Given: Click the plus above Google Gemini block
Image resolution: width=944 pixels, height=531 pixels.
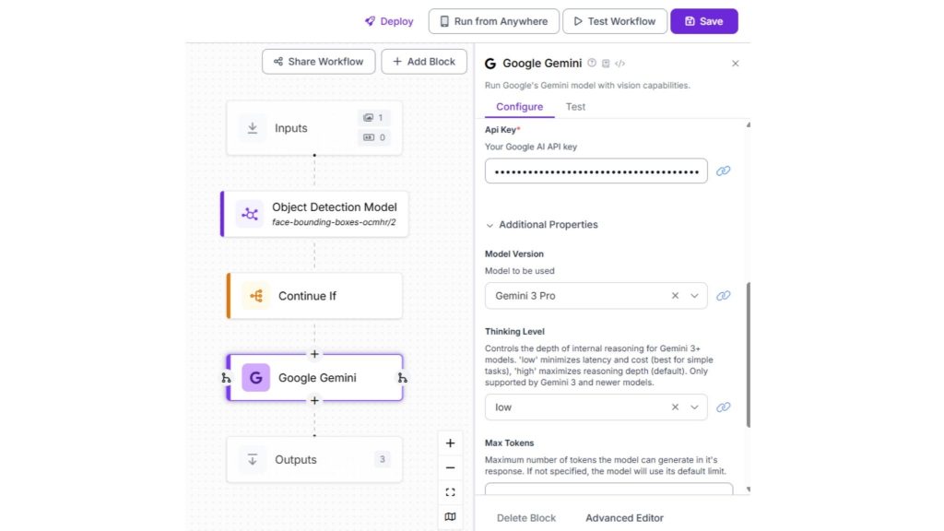Looking at the screenshot, I should pos(314,354).
